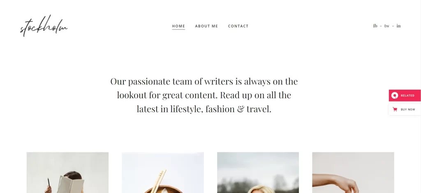Click the 'lookout for great content' headline line
Viewport: 421px width, 193px height.
click(x=204, y=95)
